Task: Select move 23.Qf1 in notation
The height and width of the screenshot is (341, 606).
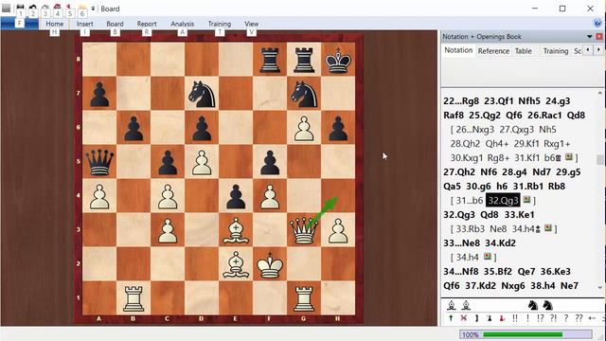Action: point(499,101)
